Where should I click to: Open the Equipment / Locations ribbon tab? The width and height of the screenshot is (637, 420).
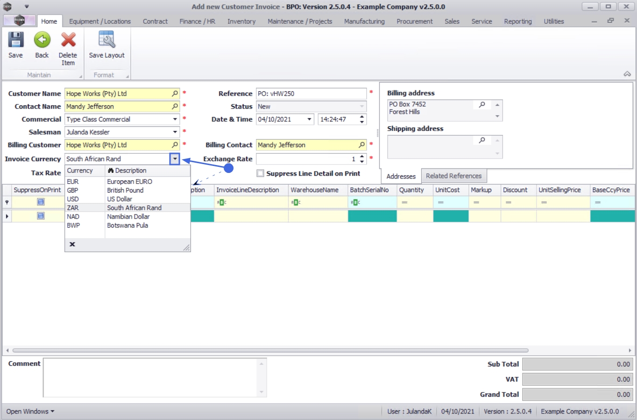[100, 21]
